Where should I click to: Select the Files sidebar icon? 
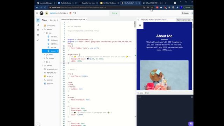pyautogui.click(x=38, y=20)
